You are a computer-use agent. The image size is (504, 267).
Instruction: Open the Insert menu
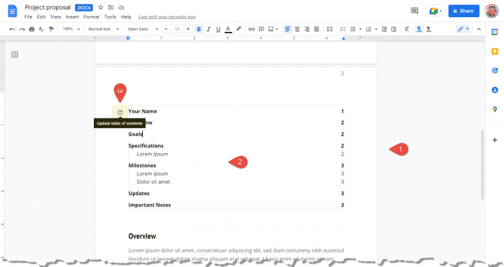(x=72, y=17)
